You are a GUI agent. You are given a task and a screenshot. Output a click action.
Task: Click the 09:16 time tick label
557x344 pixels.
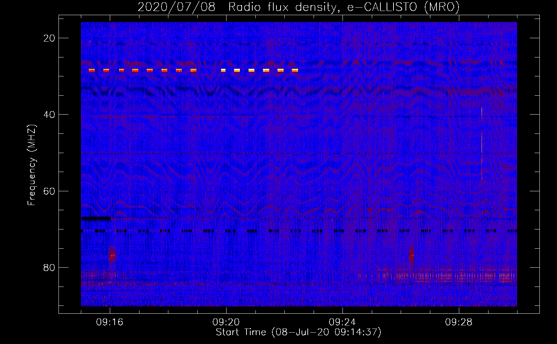[110, 322]
